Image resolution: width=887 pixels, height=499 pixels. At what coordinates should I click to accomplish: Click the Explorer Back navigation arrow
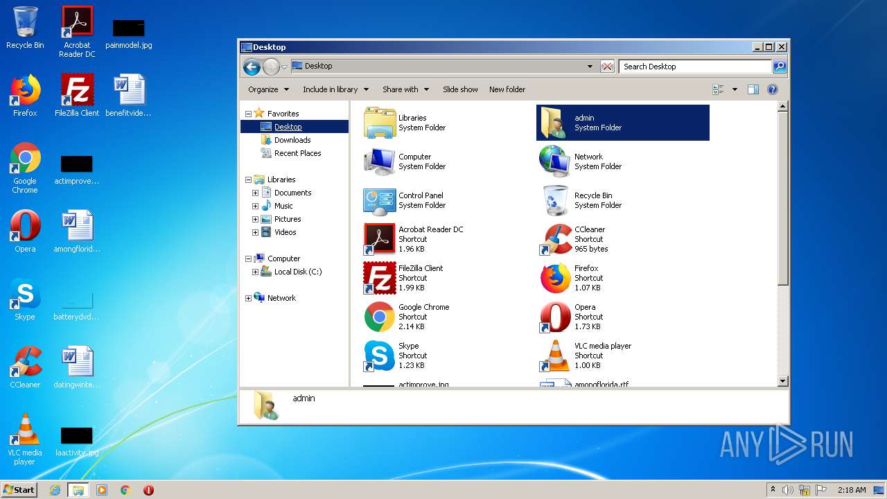(252, 67)
